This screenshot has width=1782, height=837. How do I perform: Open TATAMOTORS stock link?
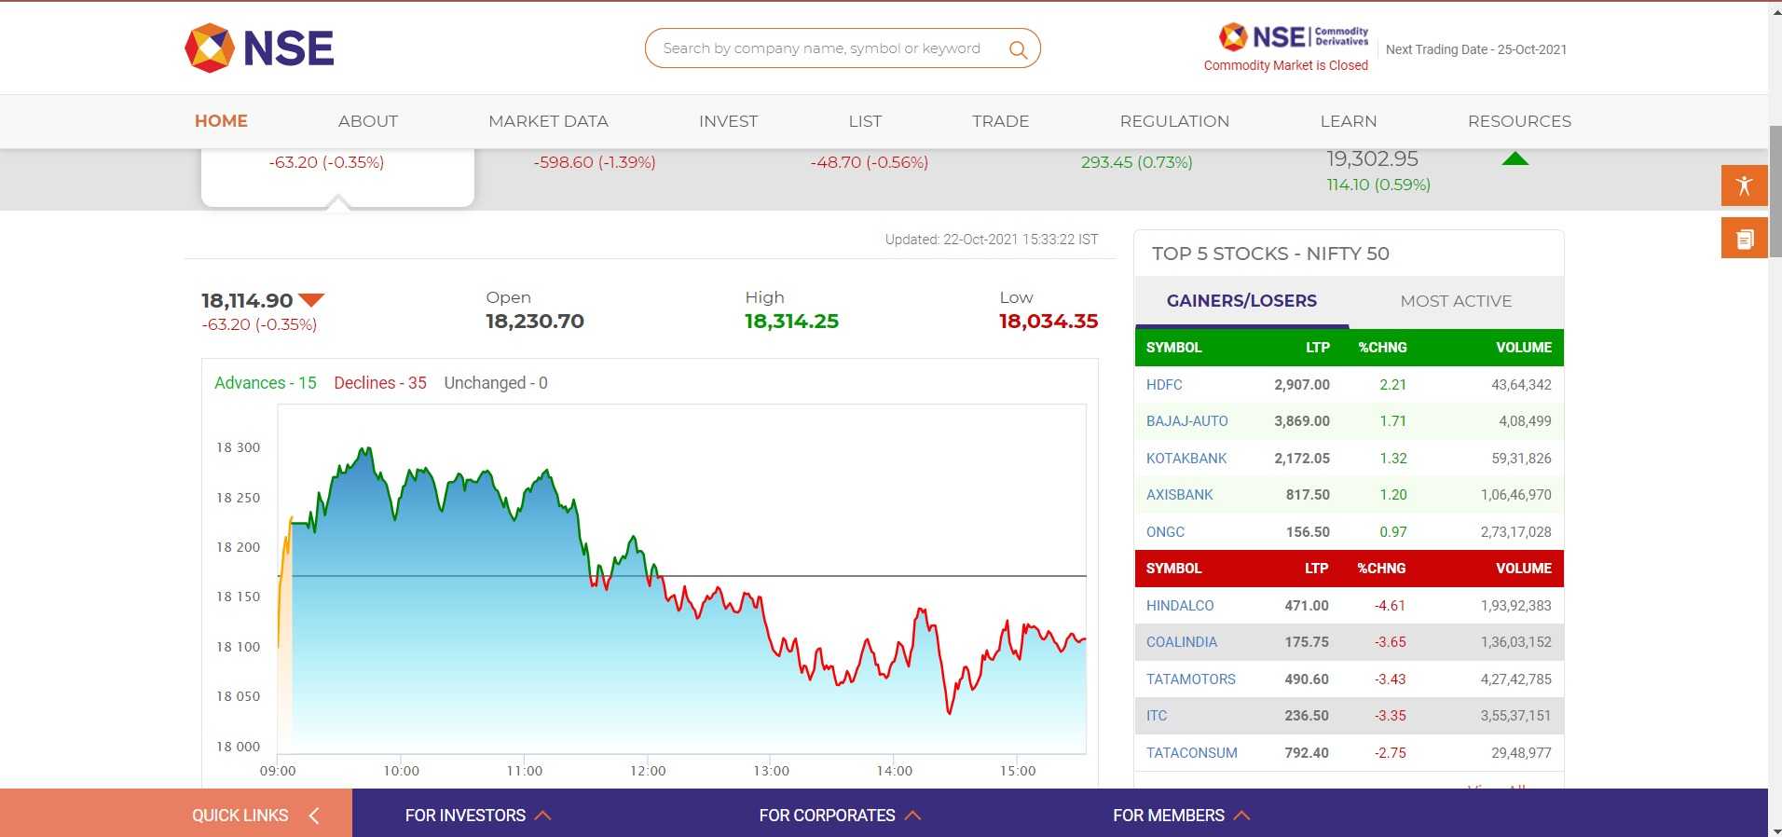[x=1190, y=679]
